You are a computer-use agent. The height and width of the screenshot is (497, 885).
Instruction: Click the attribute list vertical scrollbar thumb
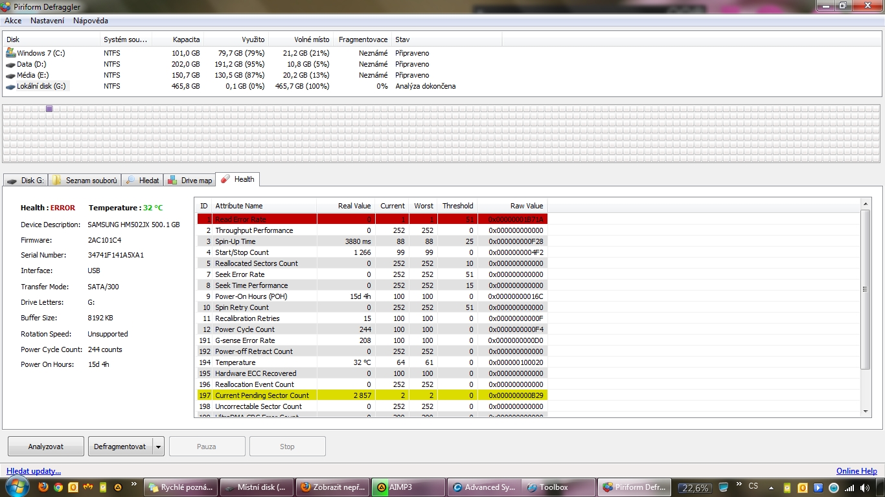pos(866,289)
